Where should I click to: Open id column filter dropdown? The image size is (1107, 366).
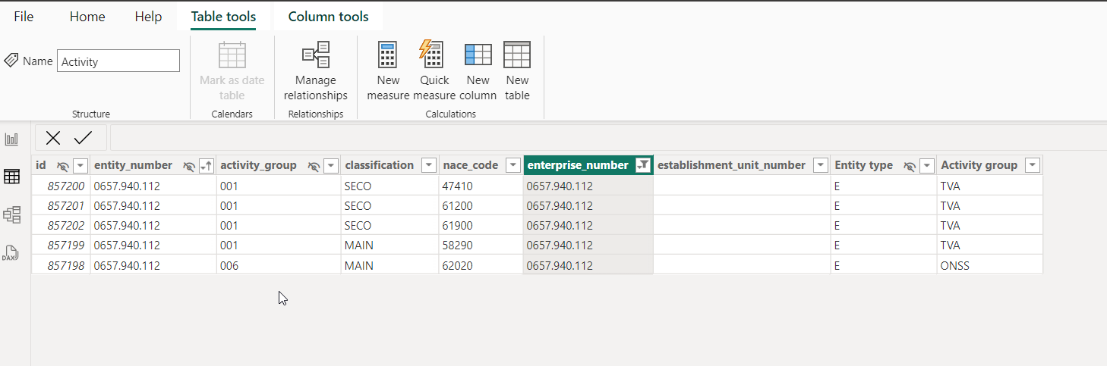pos(80,166)
